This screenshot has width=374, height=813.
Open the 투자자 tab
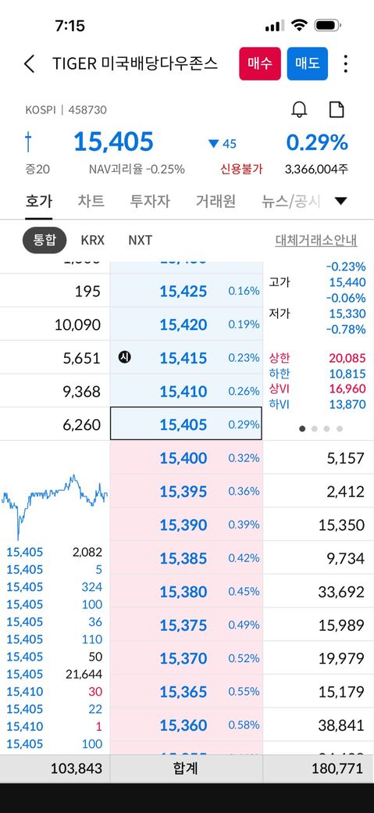point(150,201)
